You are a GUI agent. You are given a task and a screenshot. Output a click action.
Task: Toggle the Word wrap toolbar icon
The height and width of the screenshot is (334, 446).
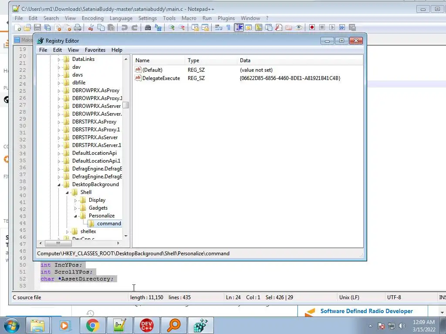[219, 27]
